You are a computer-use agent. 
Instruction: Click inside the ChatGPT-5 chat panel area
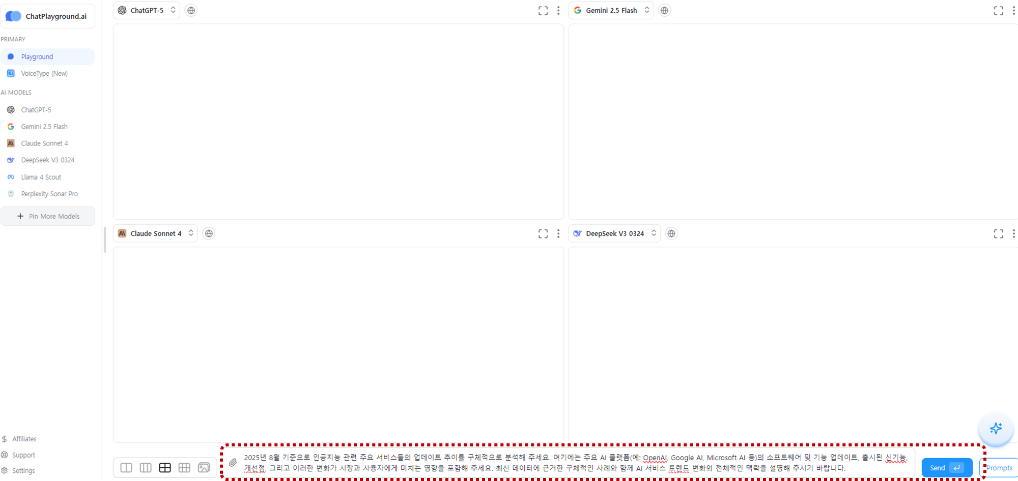click(x=338, y=122)
